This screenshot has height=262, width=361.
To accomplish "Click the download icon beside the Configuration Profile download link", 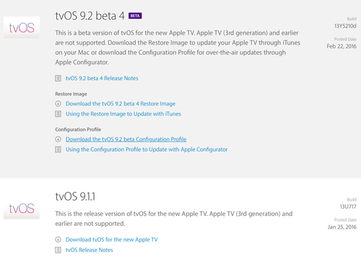I will coord(58,139).
